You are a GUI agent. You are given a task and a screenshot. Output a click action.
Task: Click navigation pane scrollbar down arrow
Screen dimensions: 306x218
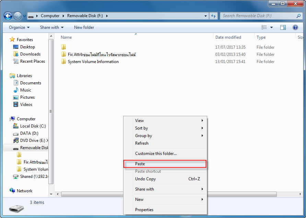click(51, 194)
